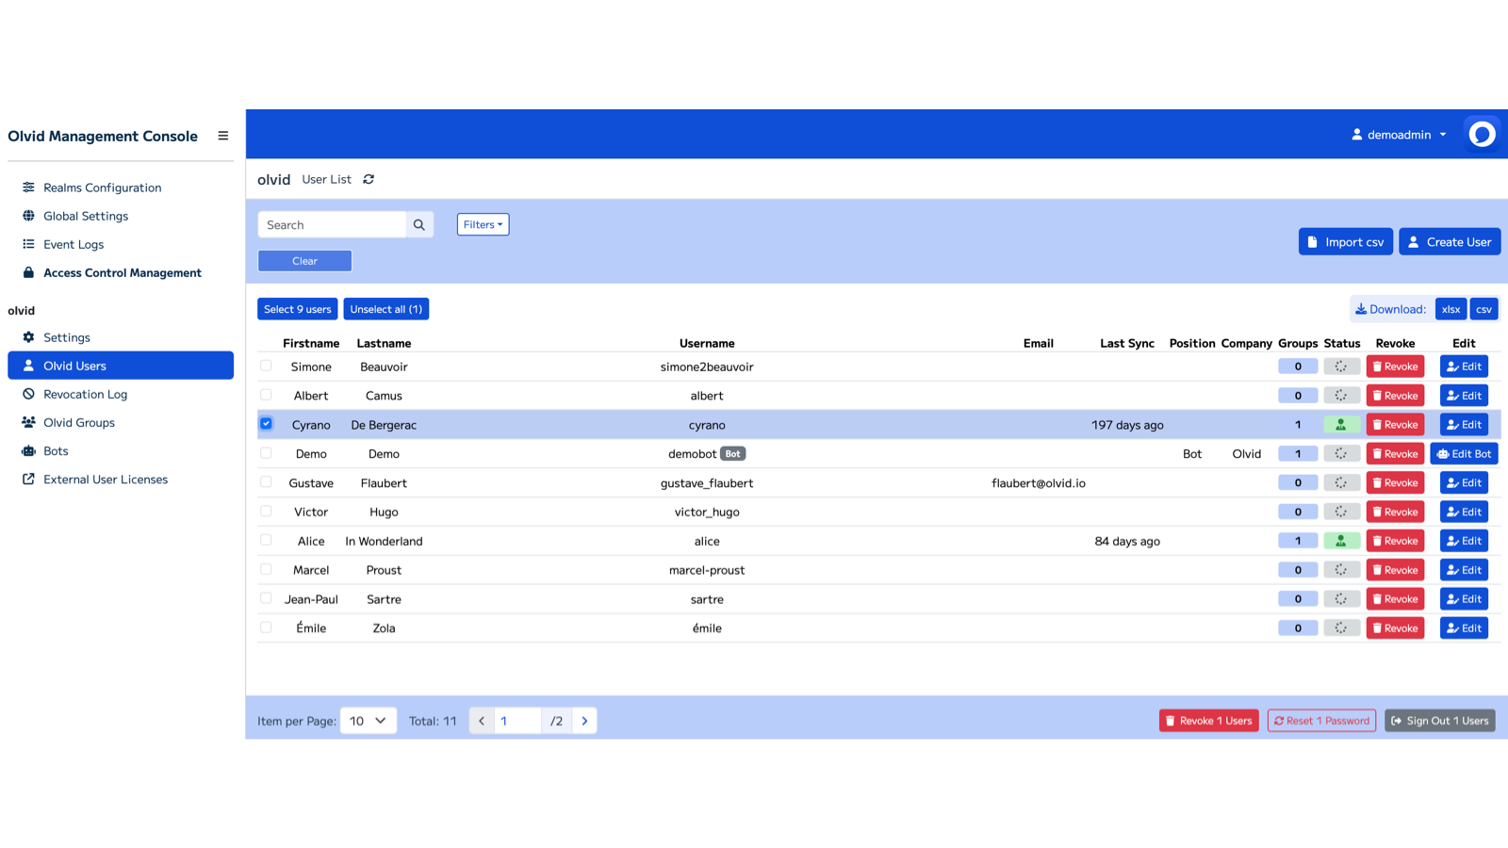The image size is (1508, 848).
Task: Click status icon for Gustave Flaubert row
Action: tap(1341, 483)
